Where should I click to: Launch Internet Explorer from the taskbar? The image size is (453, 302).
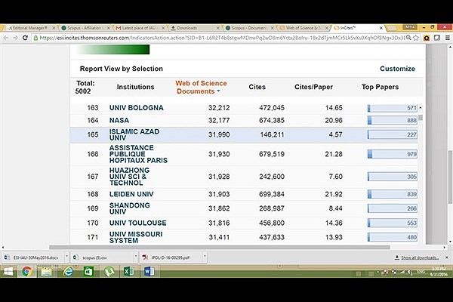click(x=68, y=272)
